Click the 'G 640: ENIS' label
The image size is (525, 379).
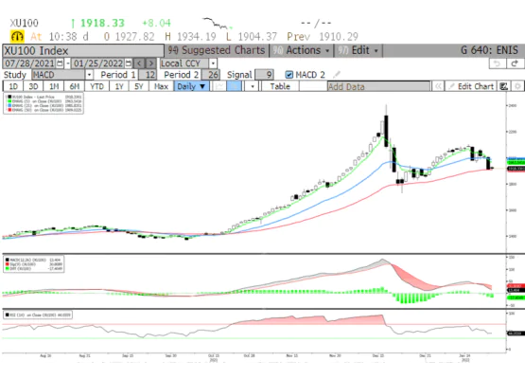coord(489,50)
